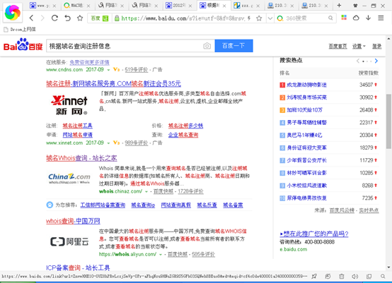
Task: Click the status bar trash icon
Action: [x=342, y=276]
